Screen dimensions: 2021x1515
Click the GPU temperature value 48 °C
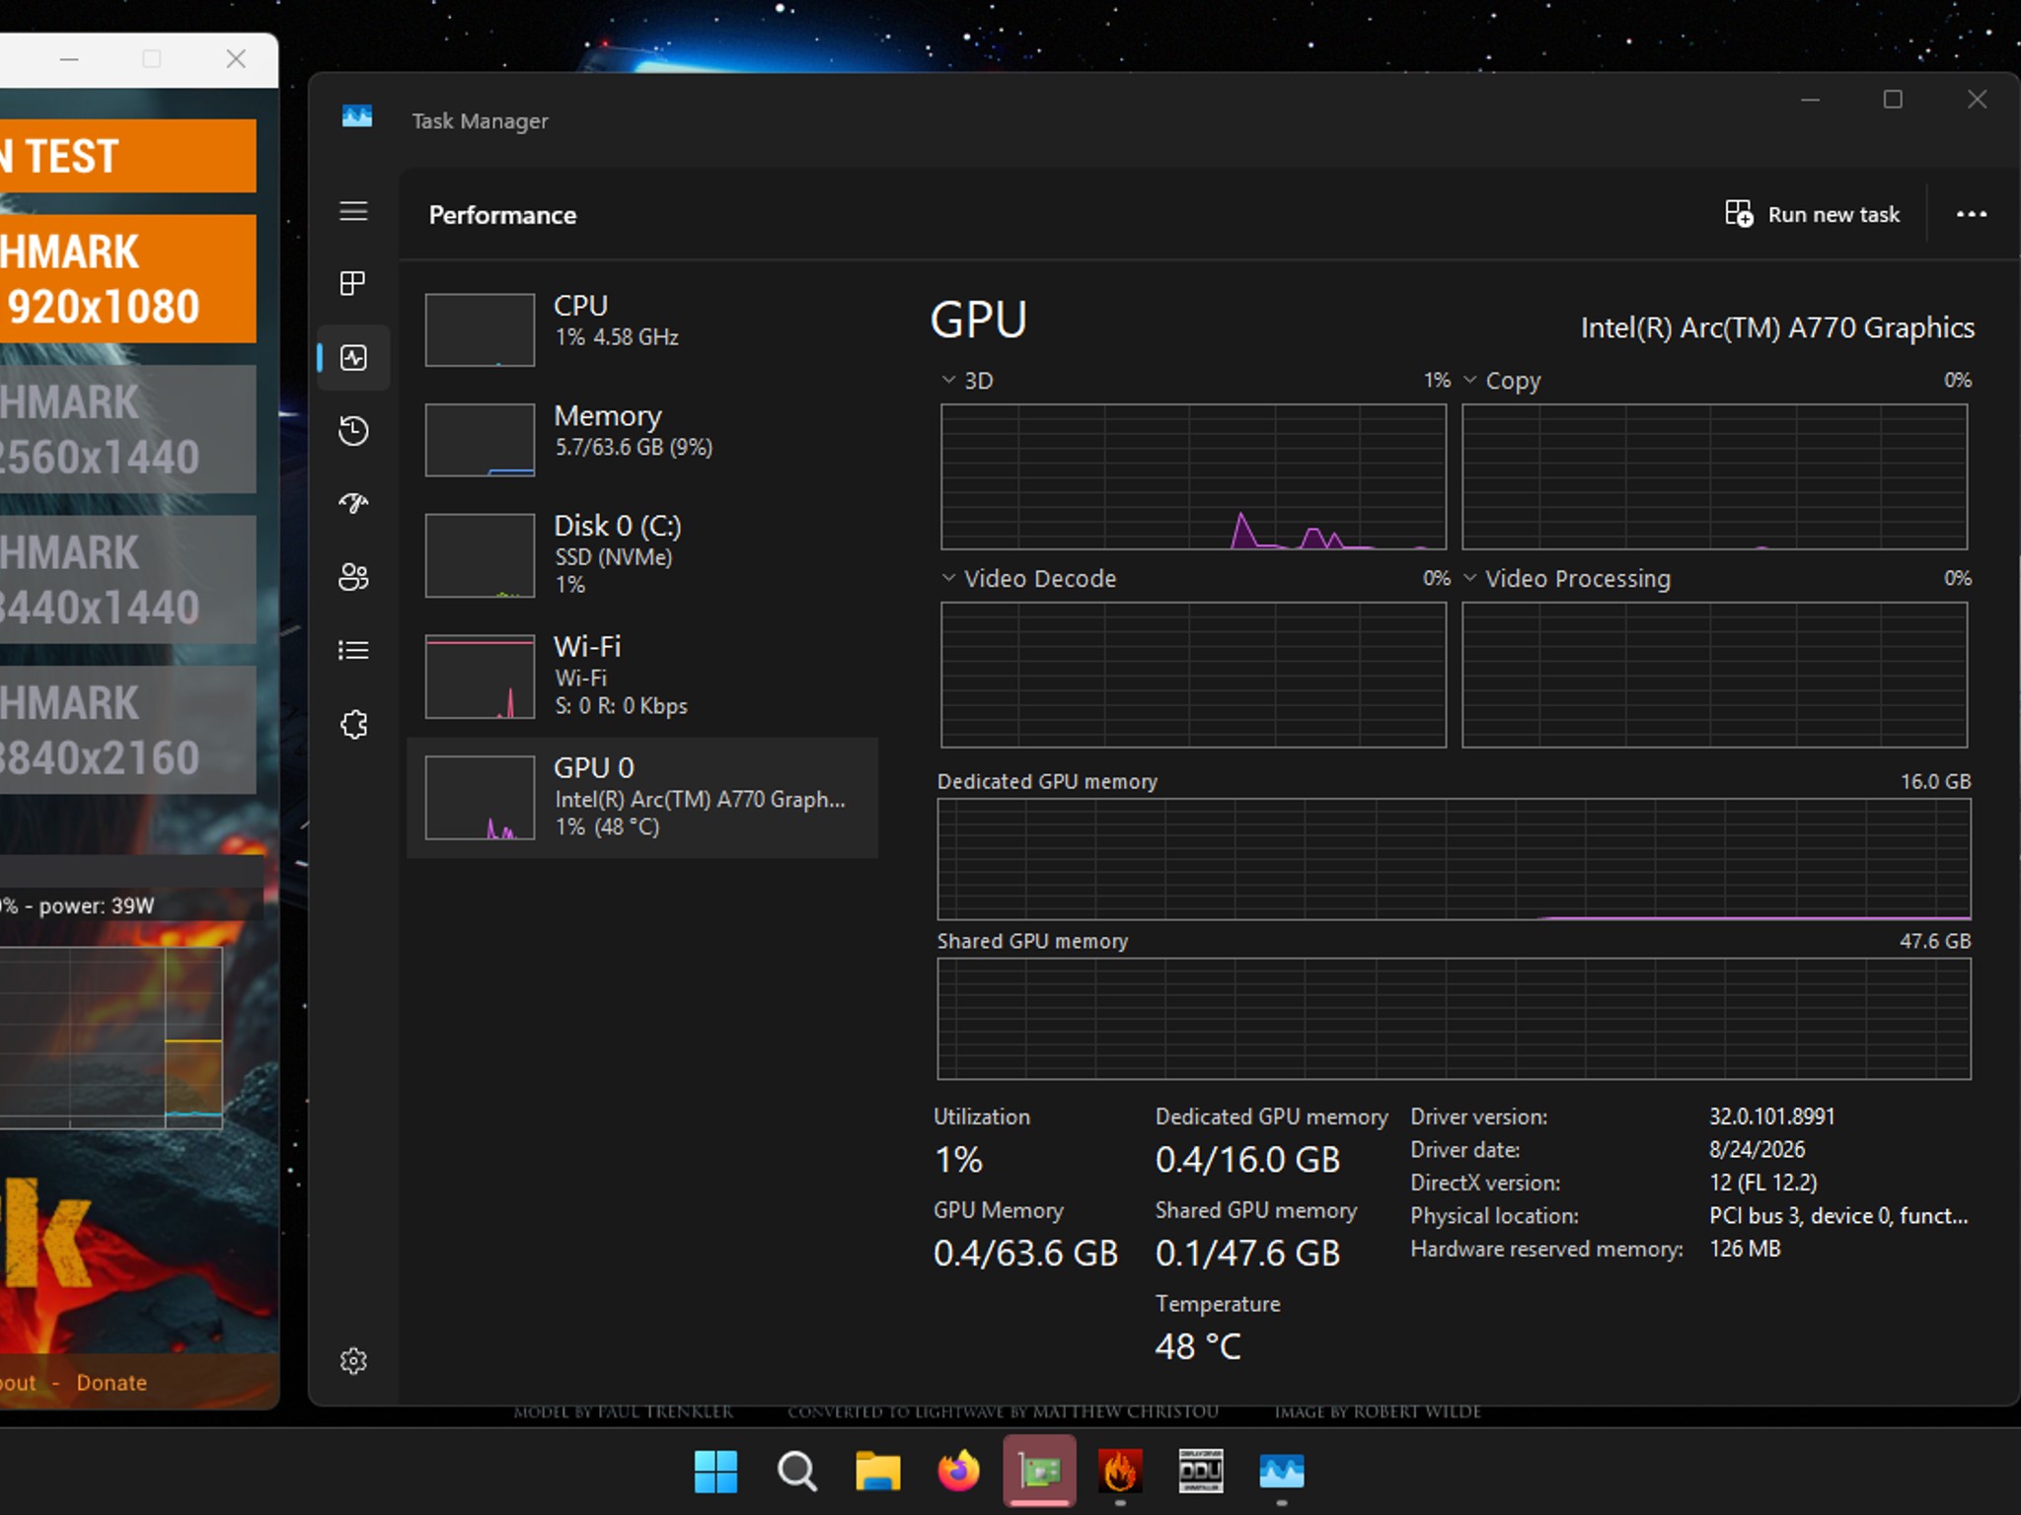click(x=1198, y=1346)
